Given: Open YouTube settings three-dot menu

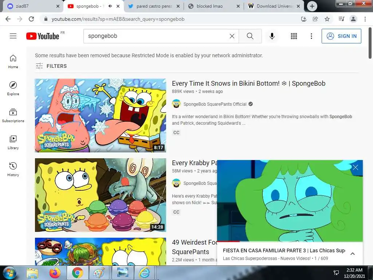Looking at the screenshot, I should point(311,36).
